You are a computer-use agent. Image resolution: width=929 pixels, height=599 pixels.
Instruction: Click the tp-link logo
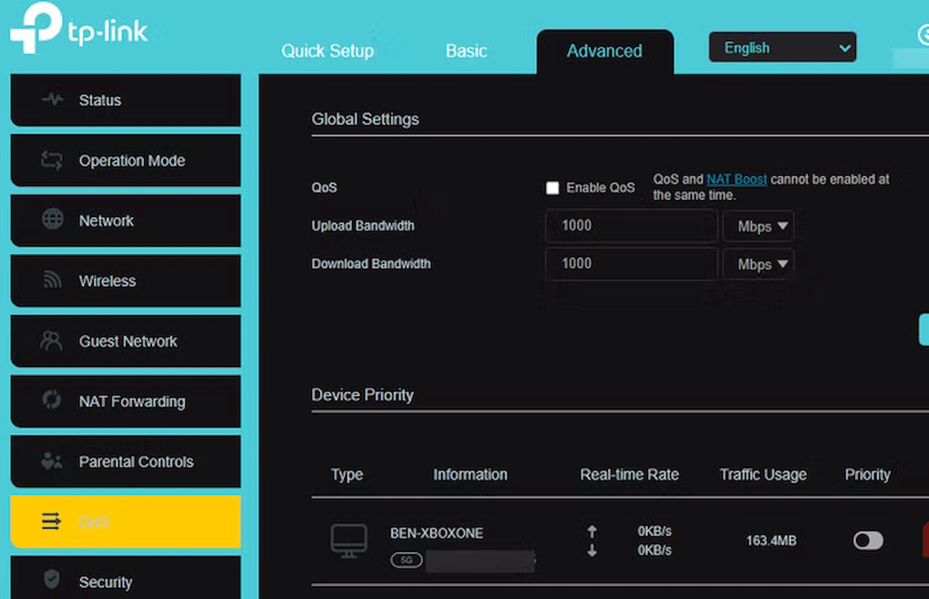[x=79, y=28]
